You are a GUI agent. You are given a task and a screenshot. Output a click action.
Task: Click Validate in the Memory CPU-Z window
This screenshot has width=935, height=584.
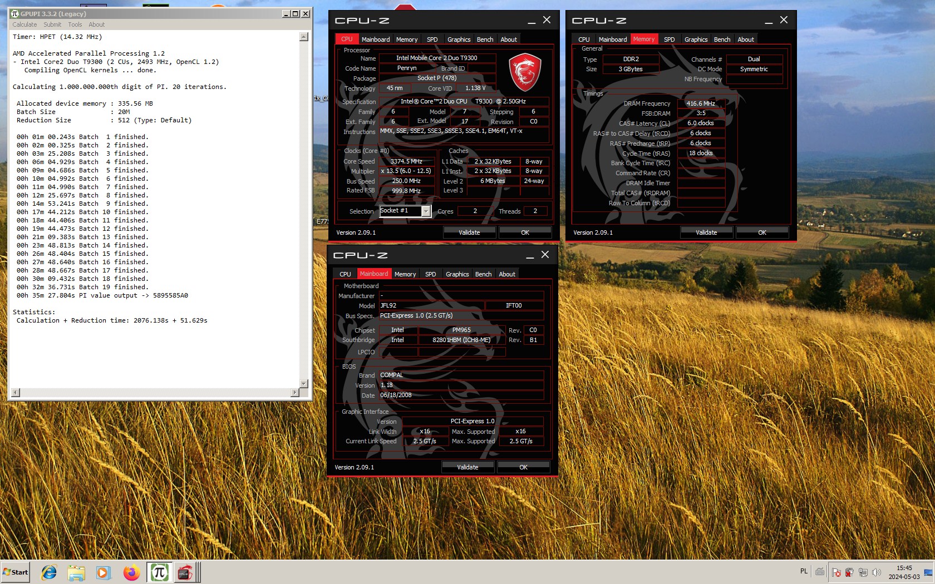[x=706, y=232]
